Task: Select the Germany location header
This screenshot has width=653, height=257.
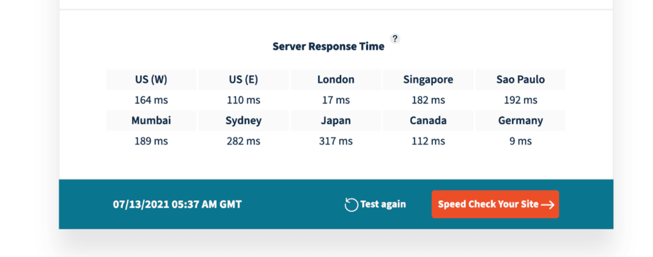Action: (x=520, y=120)
